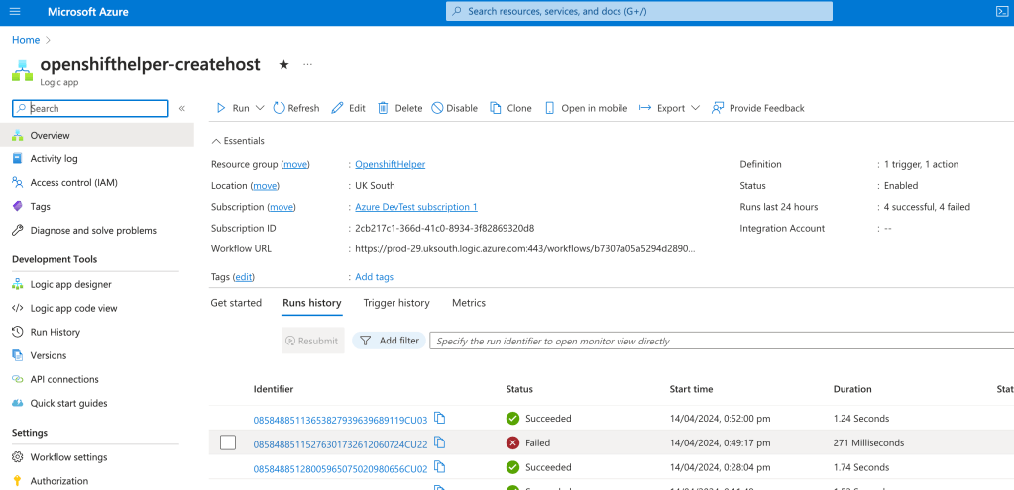Click the Access control (IAM) sidebar icon

click(18, 183)
